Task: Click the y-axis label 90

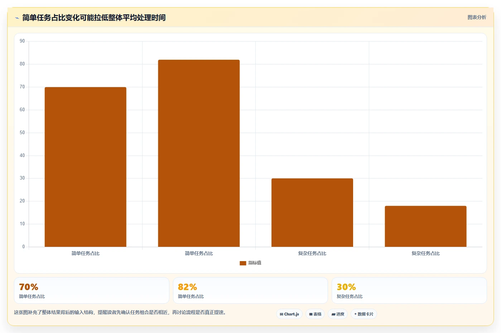Action: click(22, 41)
